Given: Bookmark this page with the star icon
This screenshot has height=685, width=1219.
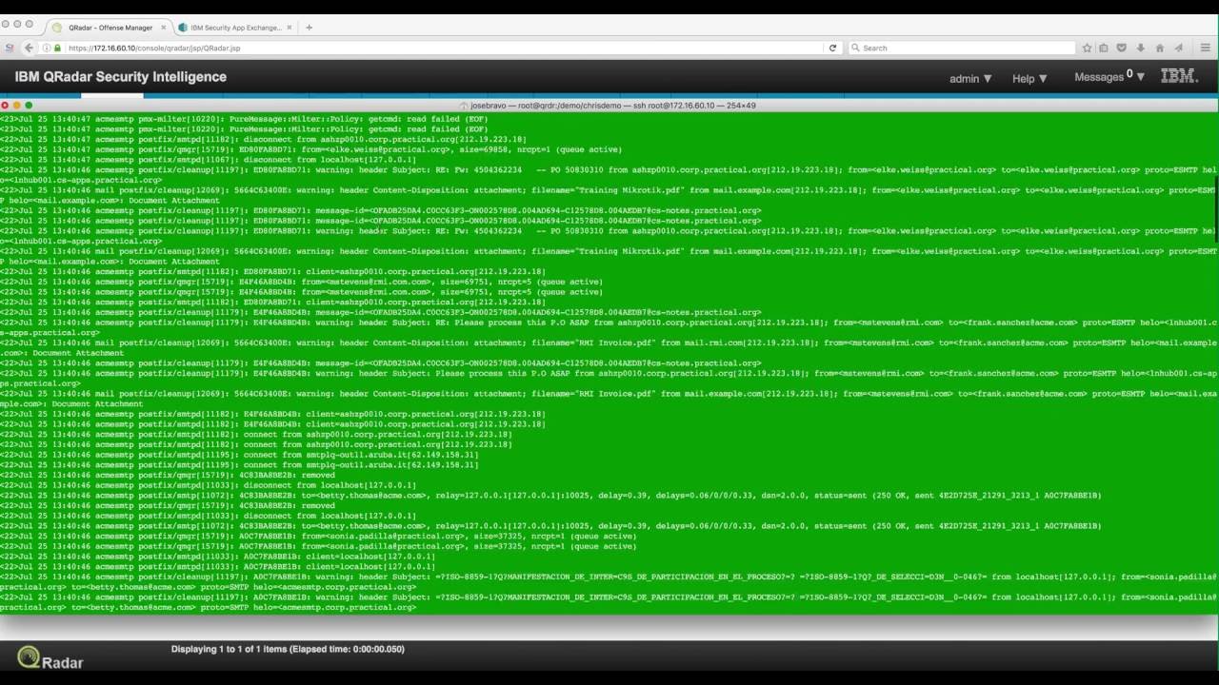Looking at the screenshot, I should pyautogui.click(x=1087, y=48).
